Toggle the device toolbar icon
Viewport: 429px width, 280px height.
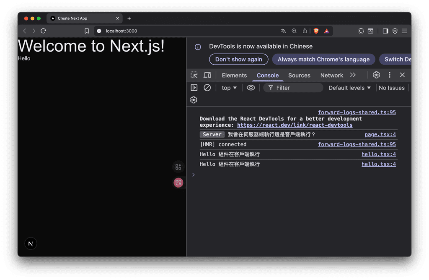207,75
